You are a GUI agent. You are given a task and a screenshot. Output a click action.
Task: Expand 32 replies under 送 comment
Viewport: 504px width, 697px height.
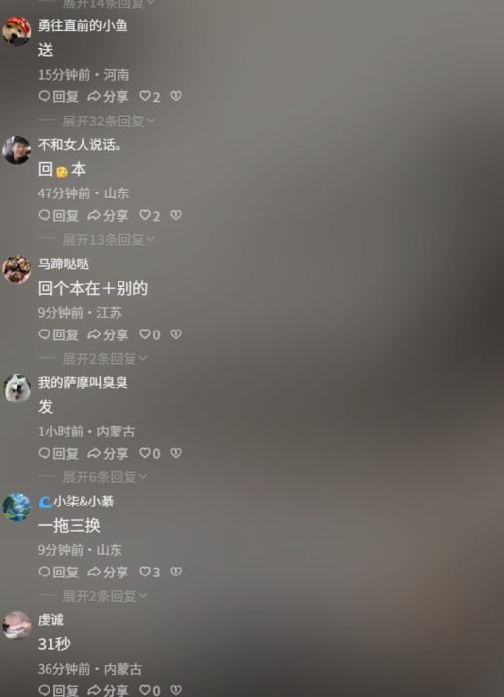pyautogui.click(x=109, y=121)
